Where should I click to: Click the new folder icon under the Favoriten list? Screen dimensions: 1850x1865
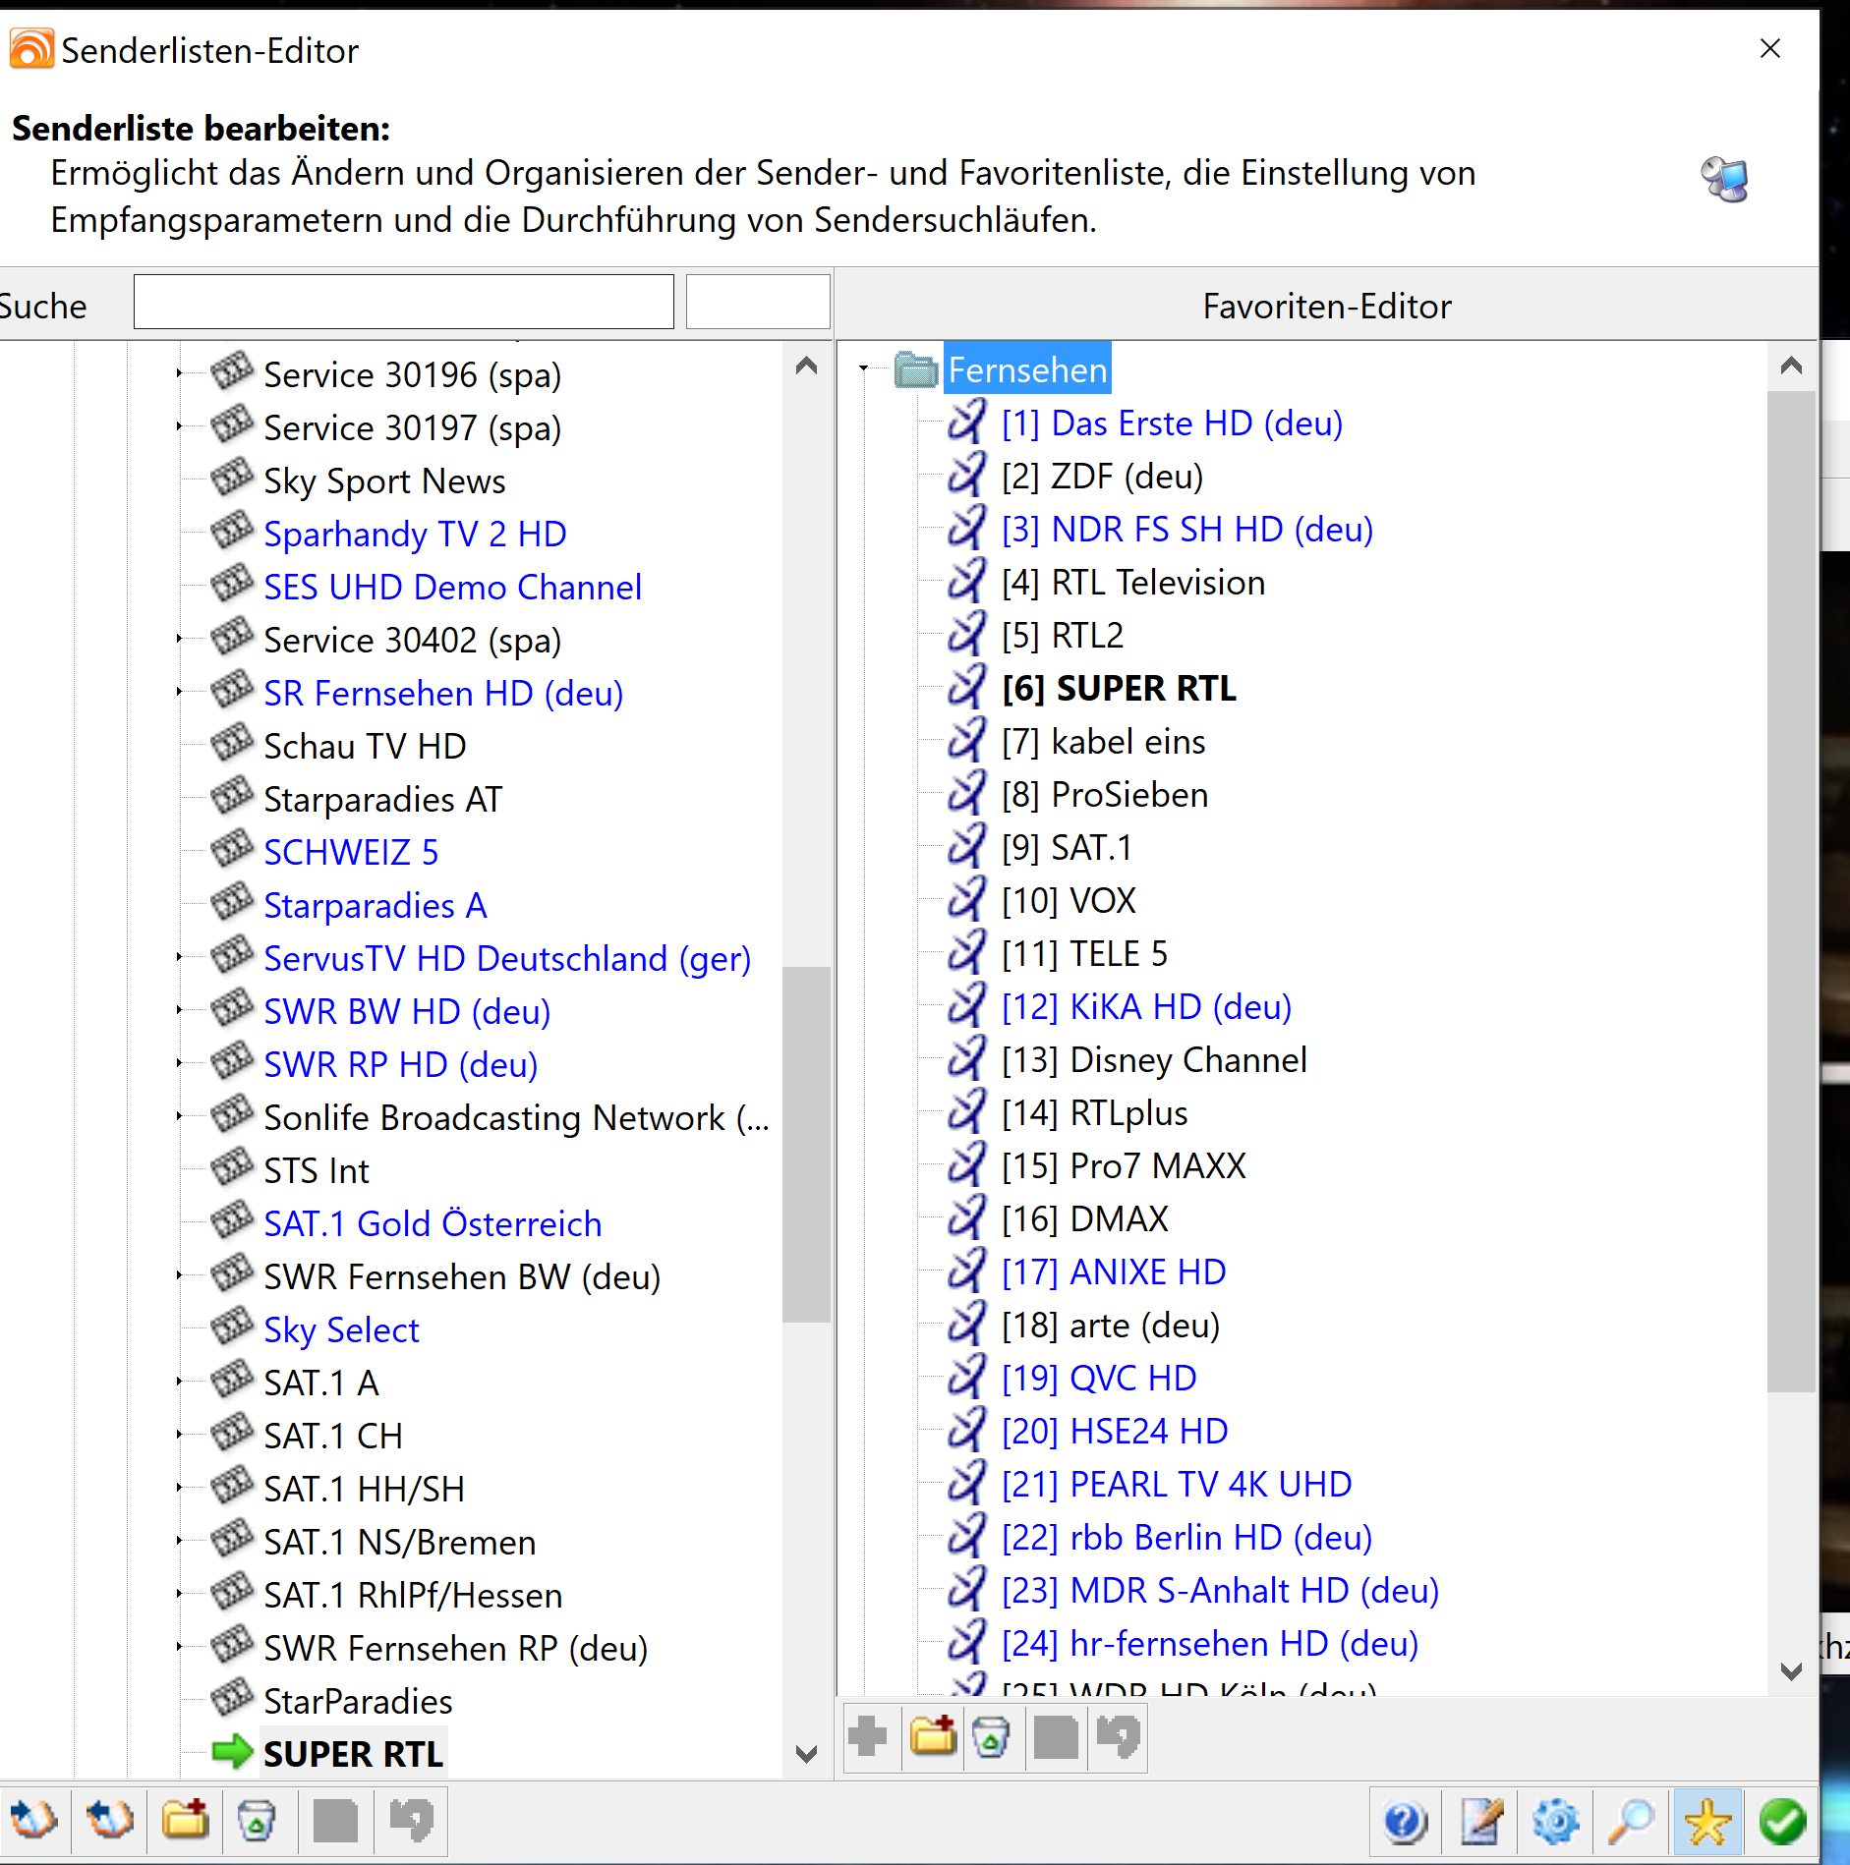point(933,1736)
